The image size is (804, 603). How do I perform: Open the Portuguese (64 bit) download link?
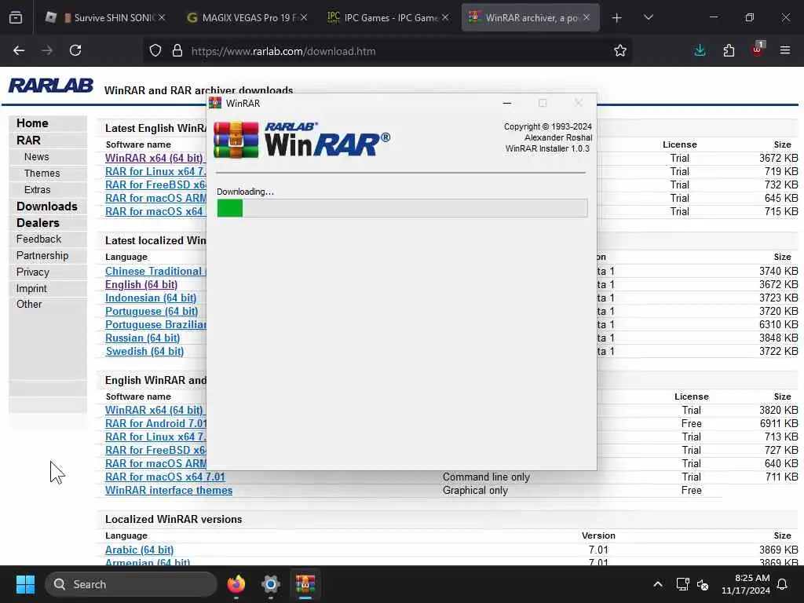pyautogui.click(x=152, y=311)
